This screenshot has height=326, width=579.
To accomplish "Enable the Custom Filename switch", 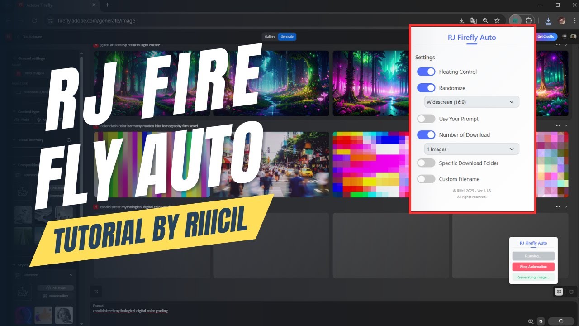I will pos(426,179).
